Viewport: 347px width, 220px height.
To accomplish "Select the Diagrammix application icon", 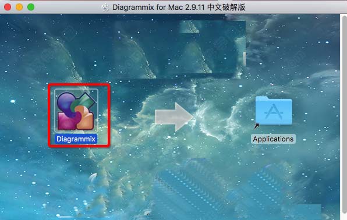I will 76,111.
